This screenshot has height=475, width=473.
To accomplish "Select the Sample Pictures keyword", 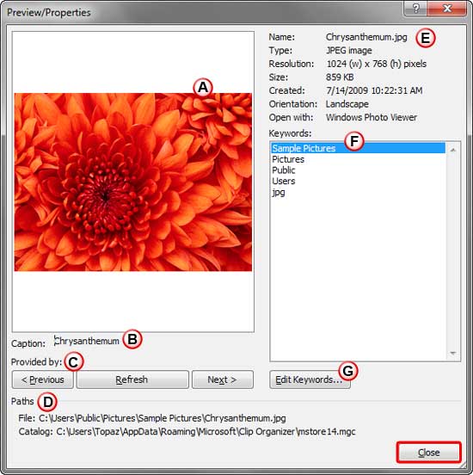I will (x=359, y=148).
